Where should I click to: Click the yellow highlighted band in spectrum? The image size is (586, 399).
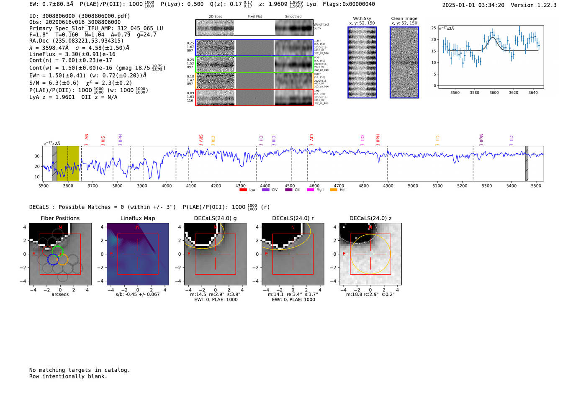click(68, 164)
